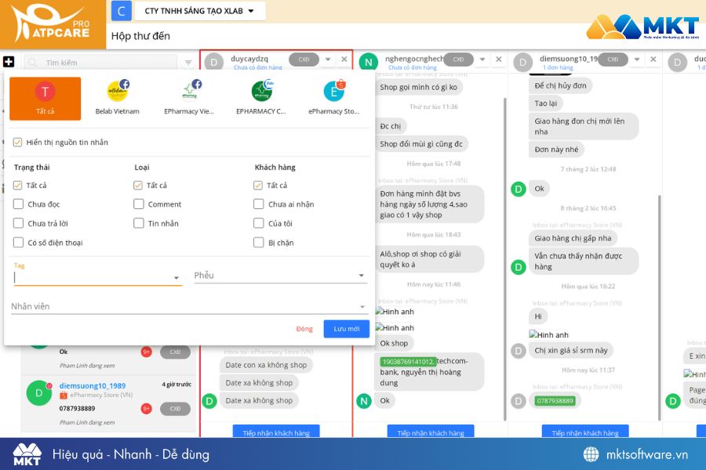Screen dimensions: 706x470
Task: Toggle Tất cả under Khách hàng
Action: tap(258, 185)
